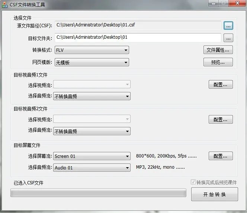Viewport: 247px width, 213px height.
Task: Click the conversion progress bar
Action: (x=98, y=193)
